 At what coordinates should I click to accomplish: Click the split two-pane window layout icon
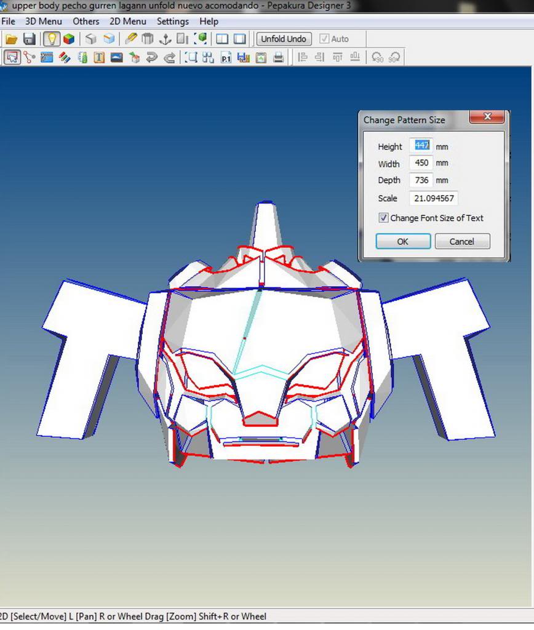(222, 39)
